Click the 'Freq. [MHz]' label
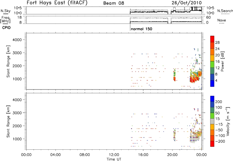 [6, 19]
